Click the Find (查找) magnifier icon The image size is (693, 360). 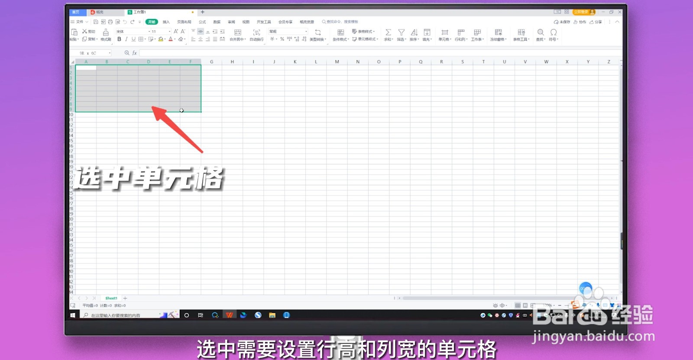(541, 32)
